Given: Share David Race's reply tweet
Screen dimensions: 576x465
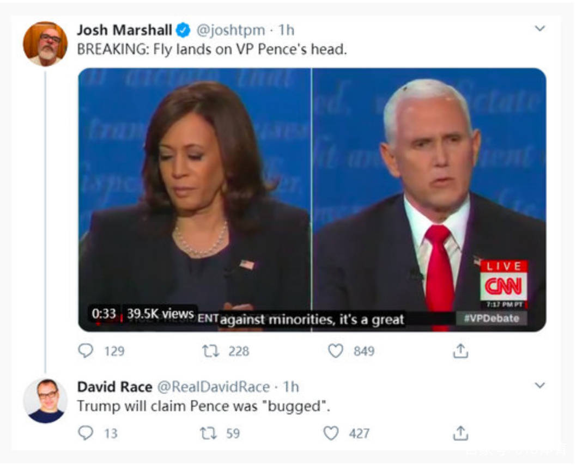Looking at the screenshot, I should [460, 433].
